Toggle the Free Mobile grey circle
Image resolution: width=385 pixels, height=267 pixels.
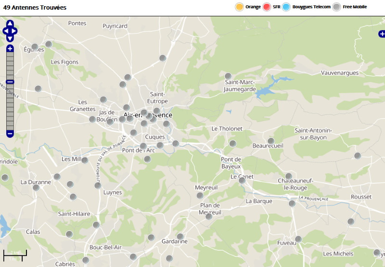pos(337,7)
